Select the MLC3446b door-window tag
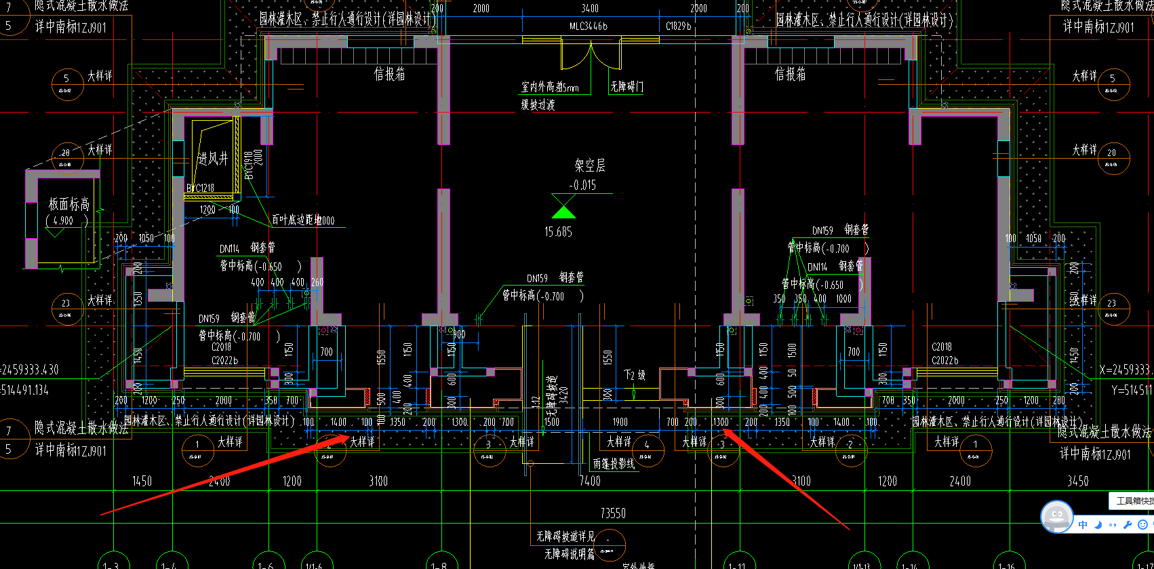Image resolution: width=1154 pixels, height=569 pixels. (589, 26)
